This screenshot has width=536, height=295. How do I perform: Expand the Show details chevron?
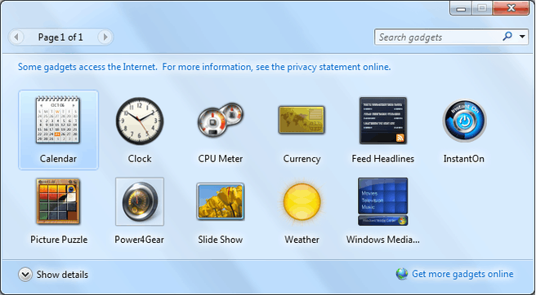click(25, 275)
